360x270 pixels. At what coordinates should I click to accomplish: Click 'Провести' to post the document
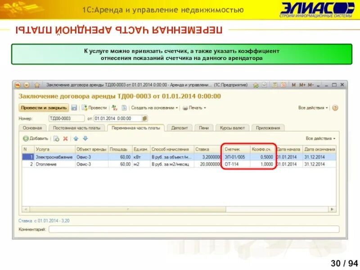pos(94,108)
